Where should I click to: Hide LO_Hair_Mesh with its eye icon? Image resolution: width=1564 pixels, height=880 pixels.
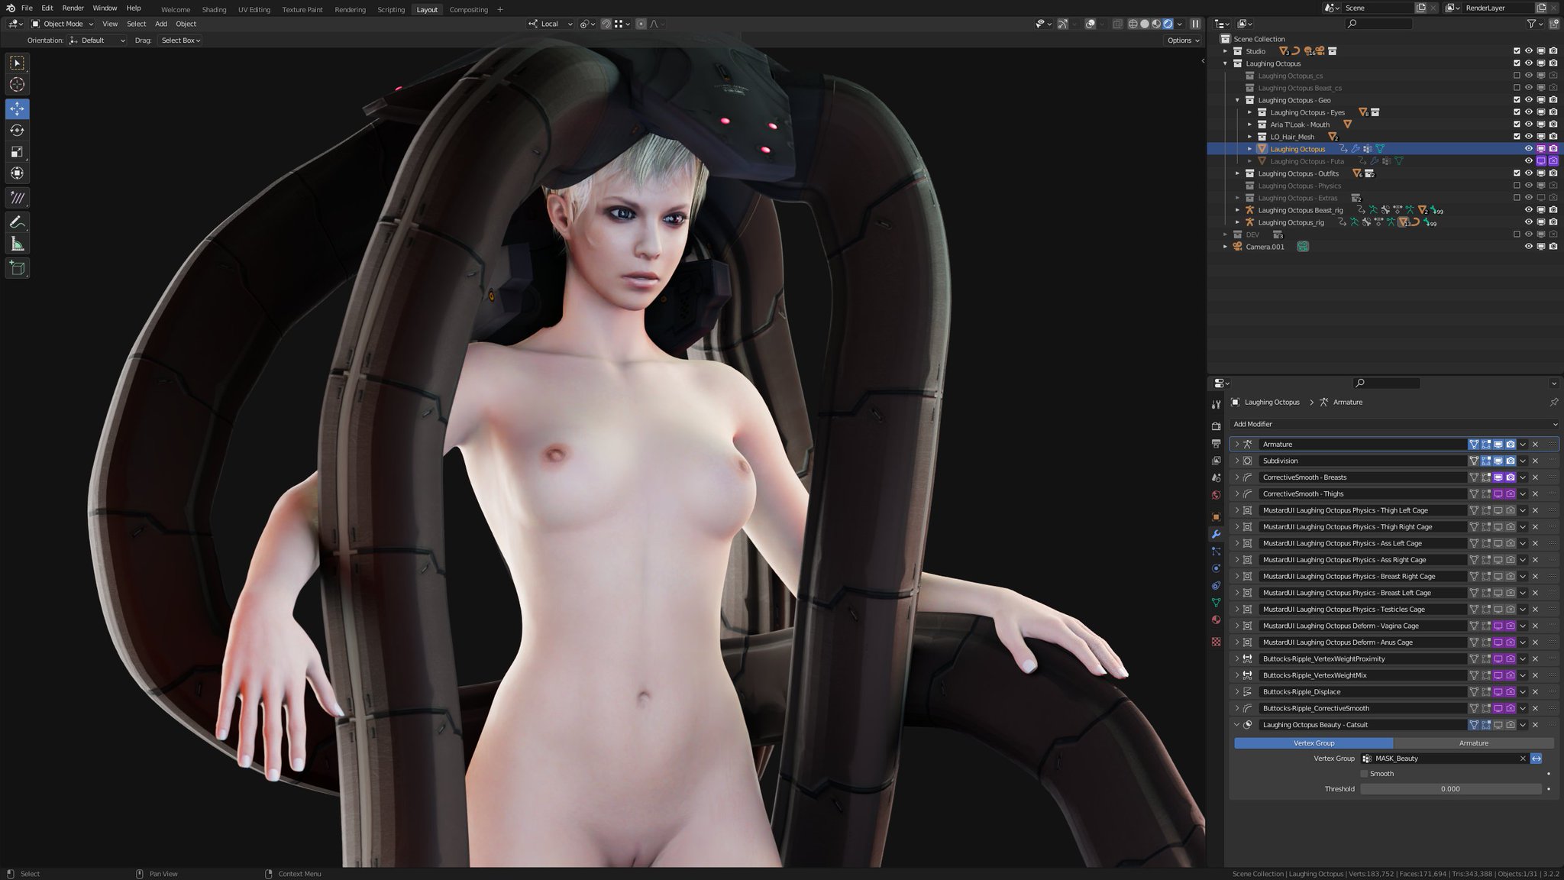pyautogui.click(x=1528, y=137)
